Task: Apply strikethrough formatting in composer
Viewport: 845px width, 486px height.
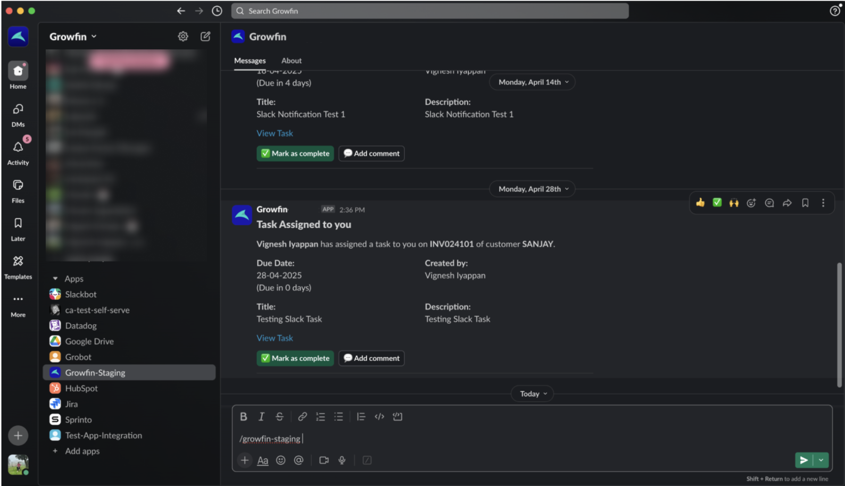Action: point(279,416)
